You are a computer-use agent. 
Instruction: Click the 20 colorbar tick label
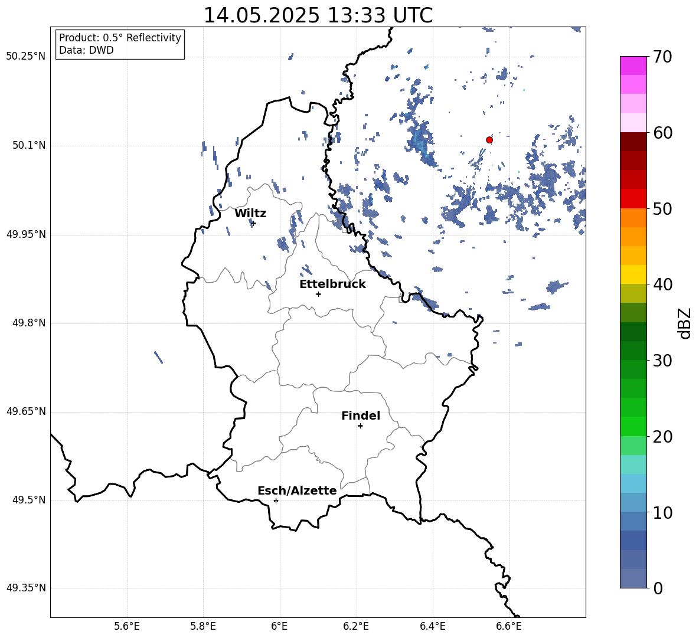click(662, 437)
